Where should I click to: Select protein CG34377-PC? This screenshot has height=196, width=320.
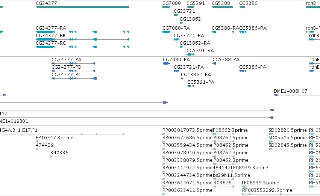[x=74, y=78]
